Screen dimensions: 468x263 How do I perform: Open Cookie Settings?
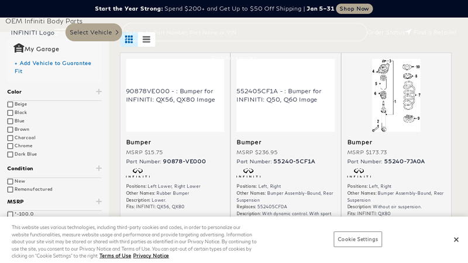(357, 239)
